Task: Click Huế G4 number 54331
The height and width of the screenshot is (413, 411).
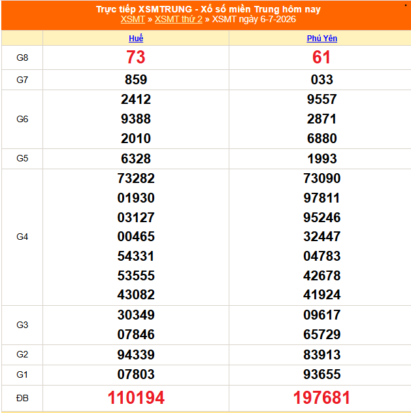Action: tap(136, 256)
